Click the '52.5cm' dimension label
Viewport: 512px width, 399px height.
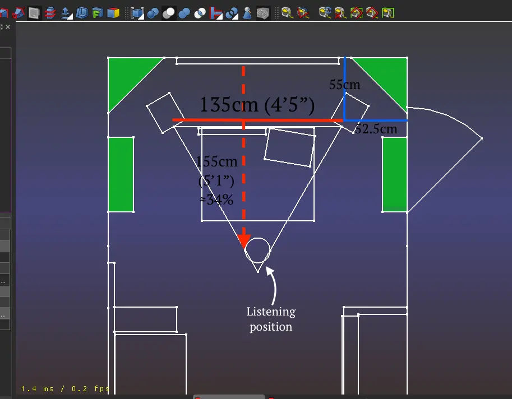click(x=376, y=129)
